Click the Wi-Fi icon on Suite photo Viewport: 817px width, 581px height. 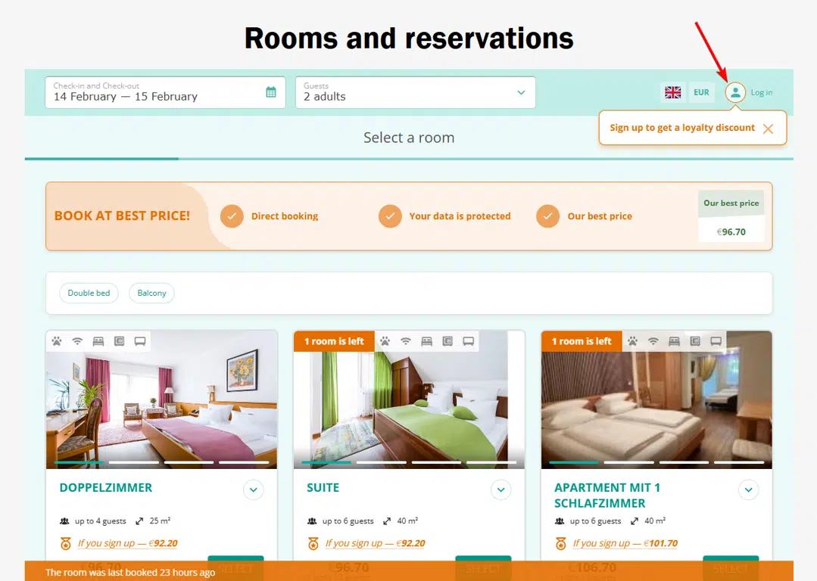[x=405, y=341]
